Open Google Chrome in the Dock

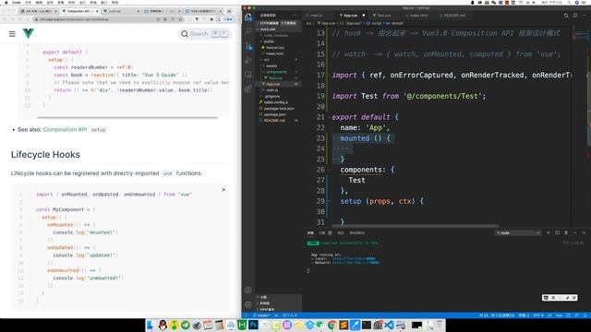point(332,325)
